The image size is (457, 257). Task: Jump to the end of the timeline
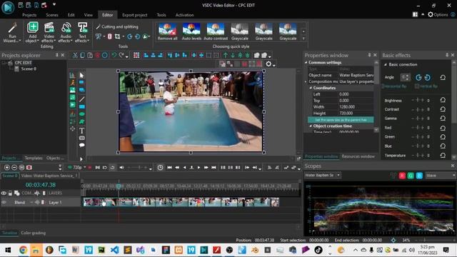coord(214,168)
